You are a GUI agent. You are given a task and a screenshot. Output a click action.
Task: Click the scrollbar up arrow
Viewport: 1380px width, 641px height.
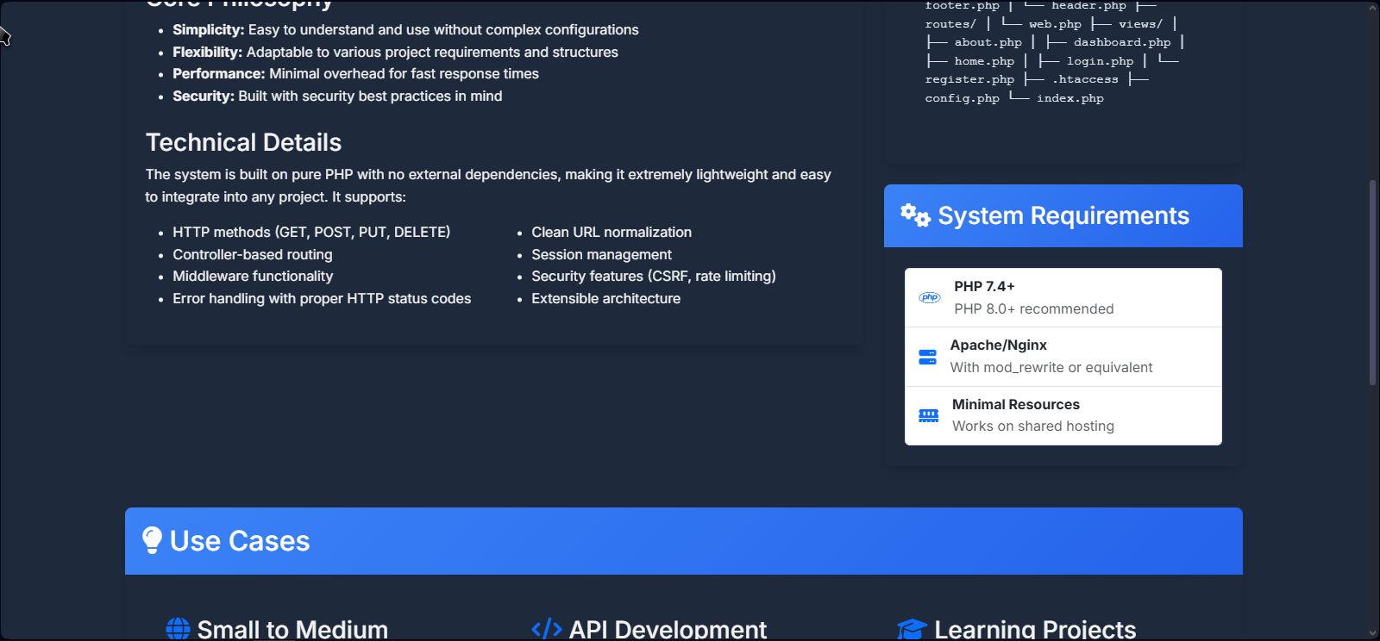pyautogui.click(x=1373, y=8)
